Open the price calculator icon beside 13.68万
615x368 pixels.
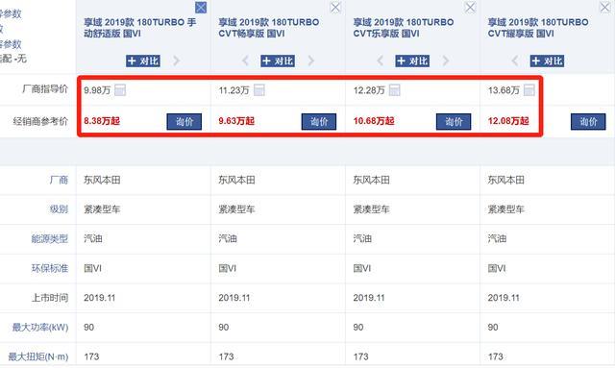(x=529, y=90)
